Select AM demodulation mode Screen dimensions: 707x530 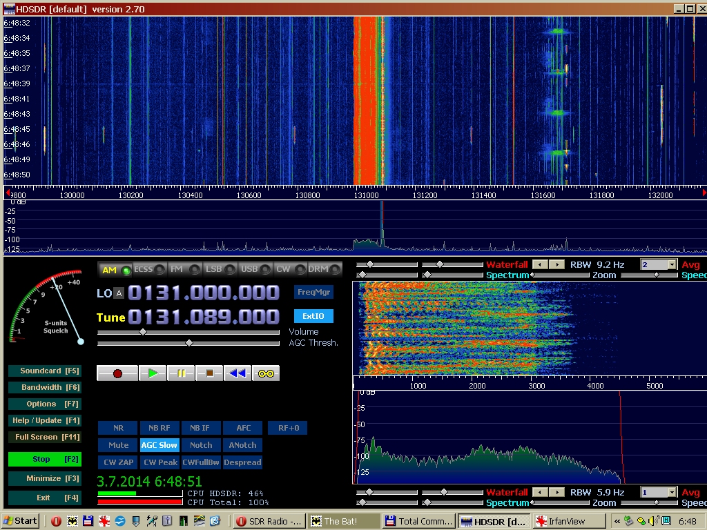[x=115, y=270]
